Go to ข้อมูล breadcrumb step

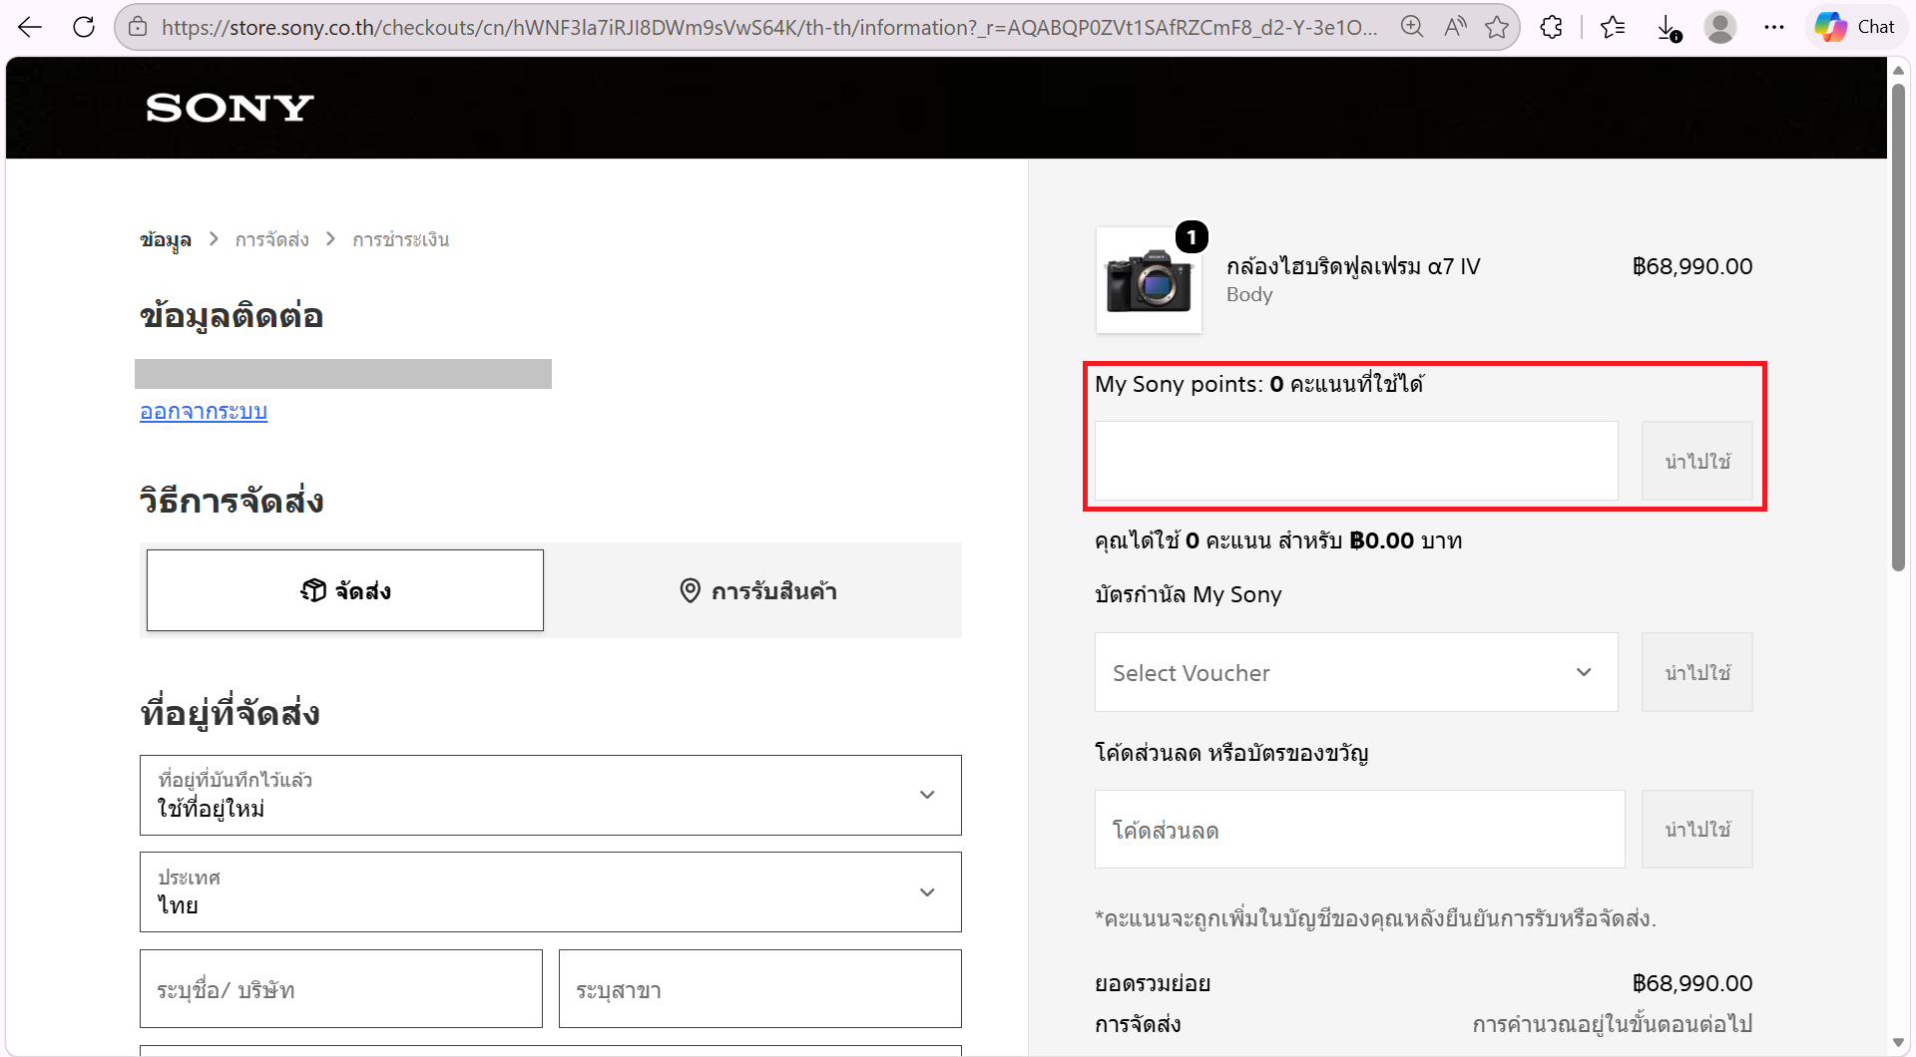tap(166, 239)
